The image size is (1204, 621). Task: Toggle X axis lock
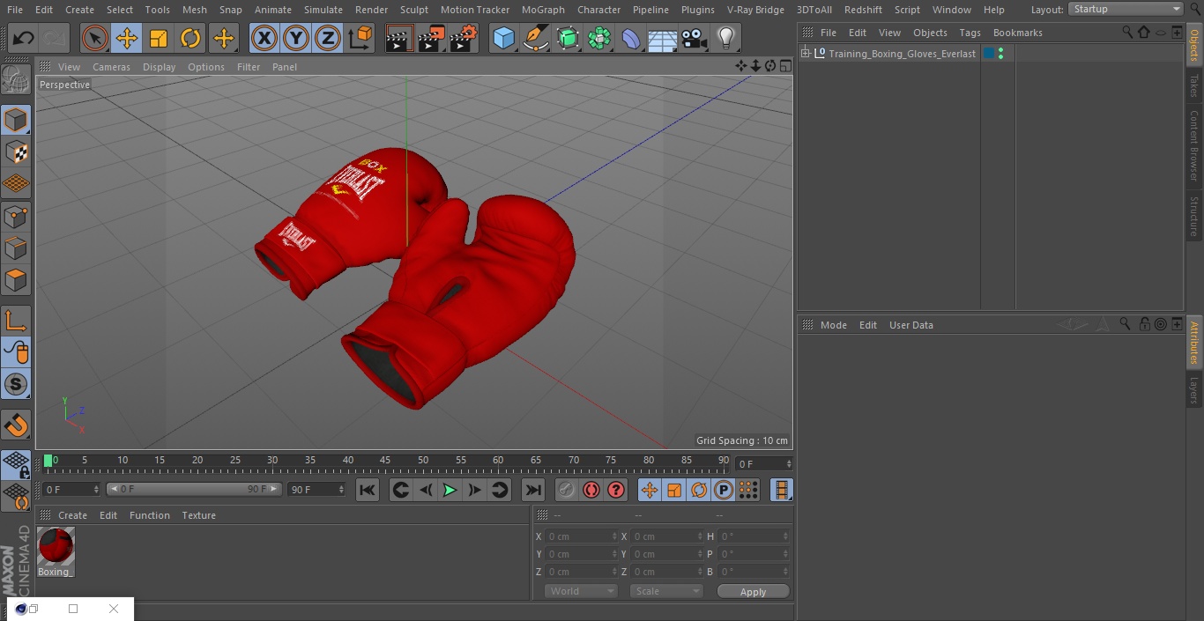[264, 38]
